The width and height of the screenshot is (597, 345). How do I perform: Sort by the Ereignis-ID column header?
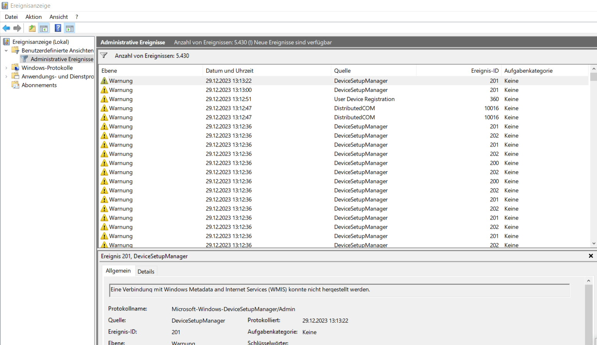pyautogui.click(x=459, y=70)
